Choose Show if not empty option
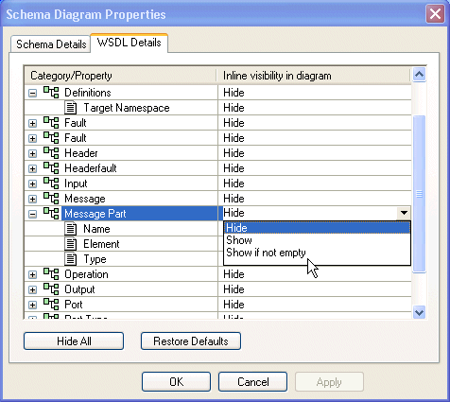Image resolution: width=450 pixels, height=402 pixels. [317, 253]
